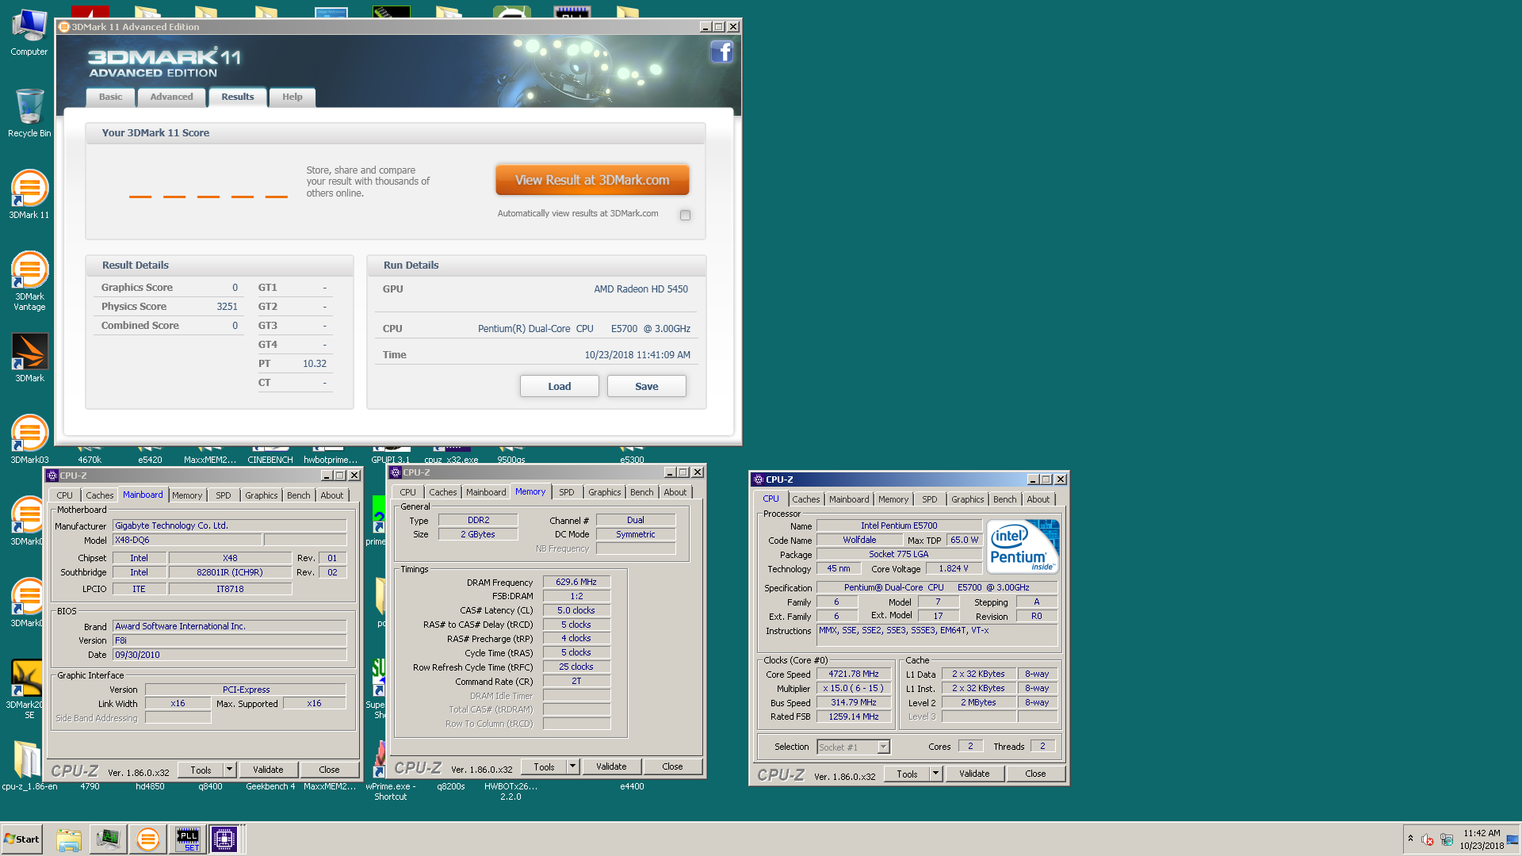Screen dimensions: 1522x856
Task: Open Caches tab in Mainboard CPU-Z window
Action: pos(100,495)
